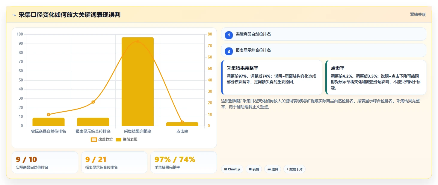
Task: Click the 数据卡片 tag
Action: 294,169
